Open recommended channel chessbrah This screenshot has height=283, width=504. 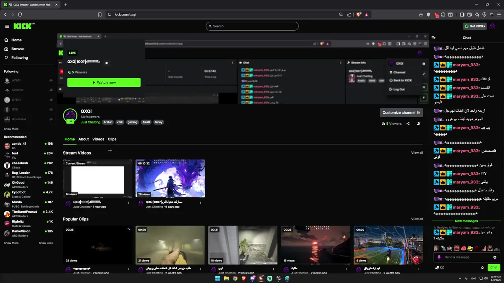(28, 165)
